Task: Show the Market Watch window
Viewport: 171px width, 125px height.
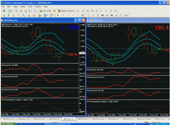Action: pyautogui.click(x=16, y=11)
